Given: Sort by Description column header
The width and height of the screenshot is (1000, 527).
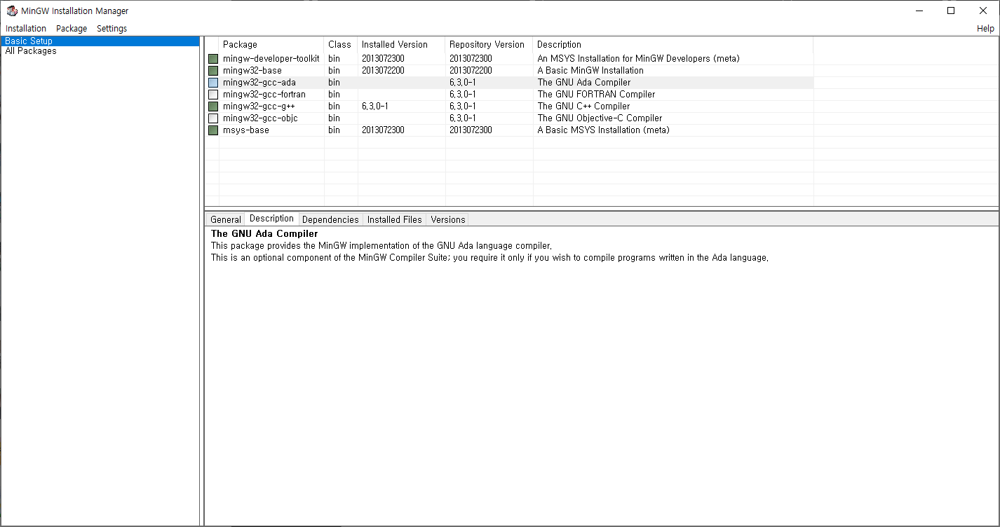Looking at the screenshot, I should (x=673, y=44).
